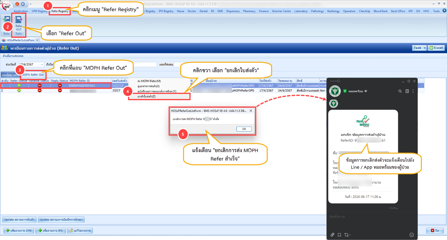Click row 2 uMOPHReferOPD cell

coord(243,91)
